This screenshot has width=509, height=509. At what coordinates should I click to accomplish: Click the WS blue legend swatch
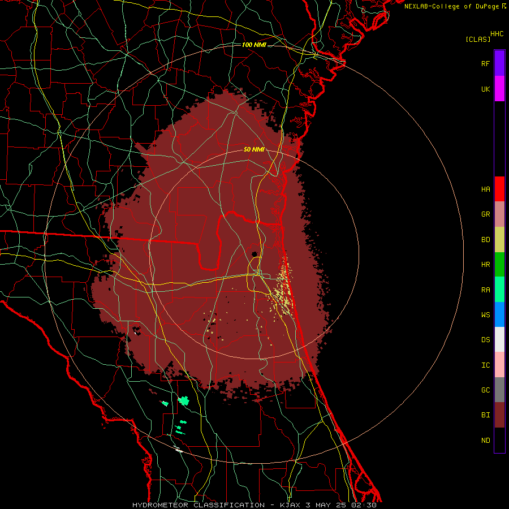(x=499, y=314)
